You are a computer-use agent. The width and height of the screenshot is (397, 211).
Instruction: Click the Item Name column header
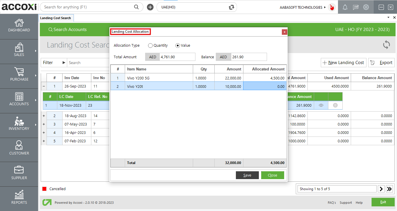coord(159,69)
